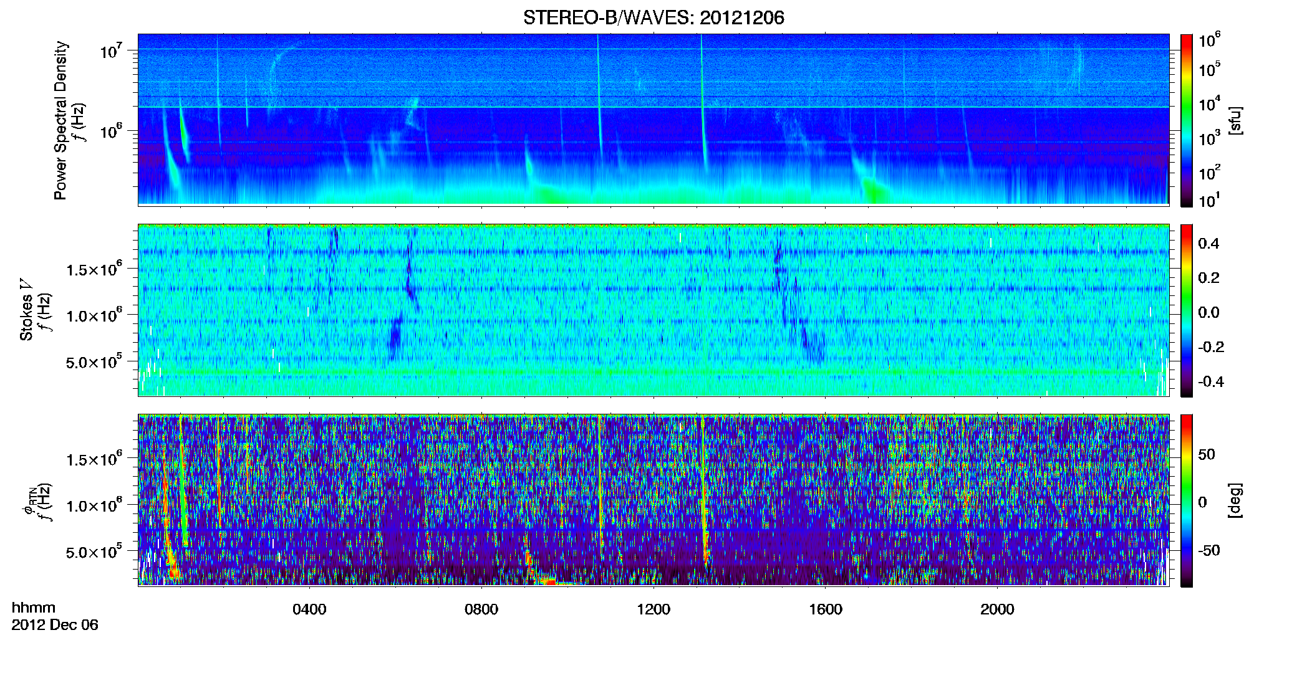The height and width of the screenshot is (673, 1307).
Task: Click the 10^1 value on the sfu color bar
Action: coord(1210,200)
